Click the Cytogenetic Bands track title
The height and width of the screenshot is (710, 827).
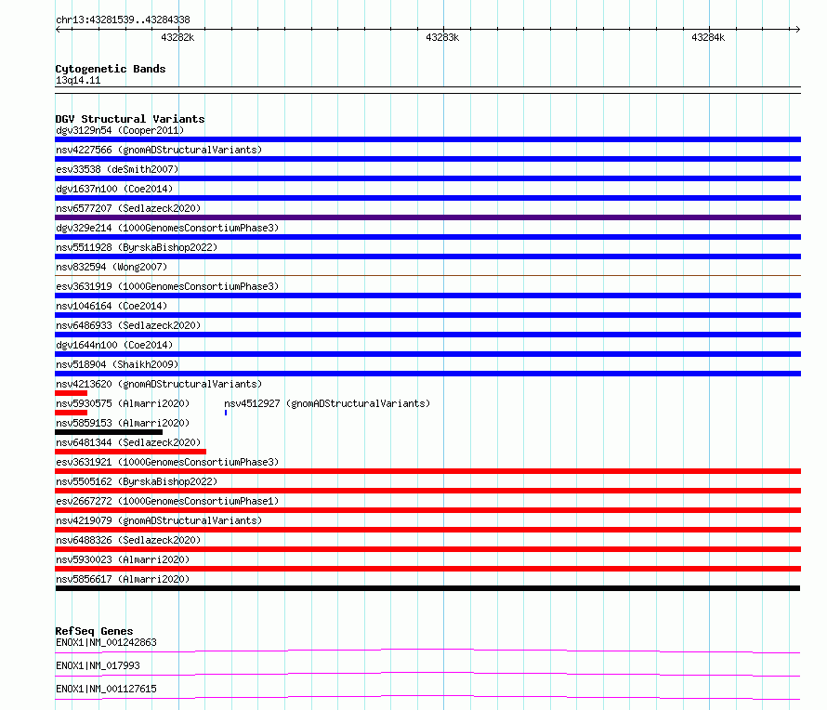tap(111, 69)
